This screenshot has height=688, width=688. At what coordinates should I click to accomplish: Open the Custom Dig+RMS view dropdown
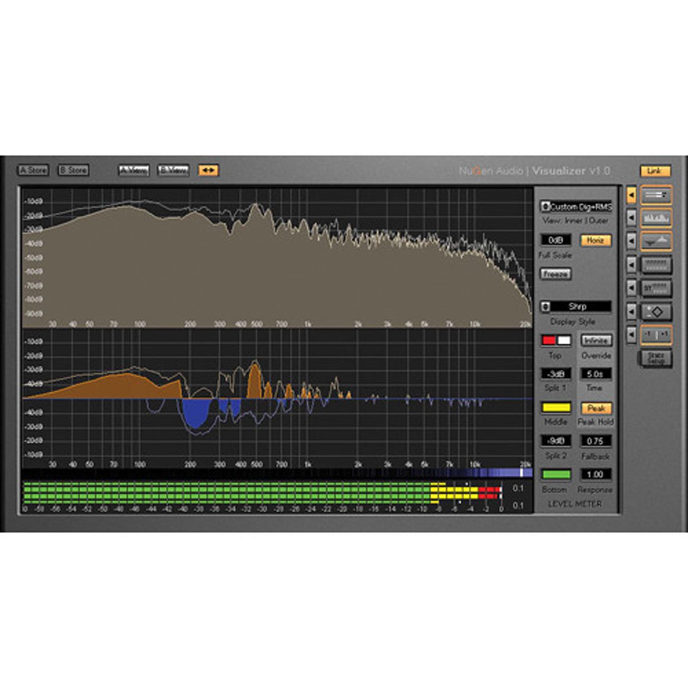click(x=576, y=206)
